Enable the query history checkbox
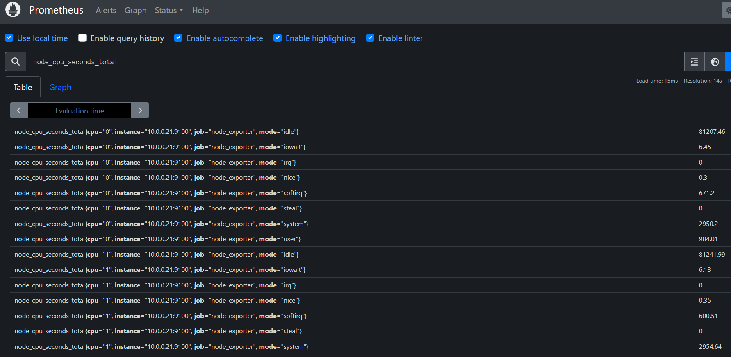This screenshot has width=731, height=357. click(82, 38)
